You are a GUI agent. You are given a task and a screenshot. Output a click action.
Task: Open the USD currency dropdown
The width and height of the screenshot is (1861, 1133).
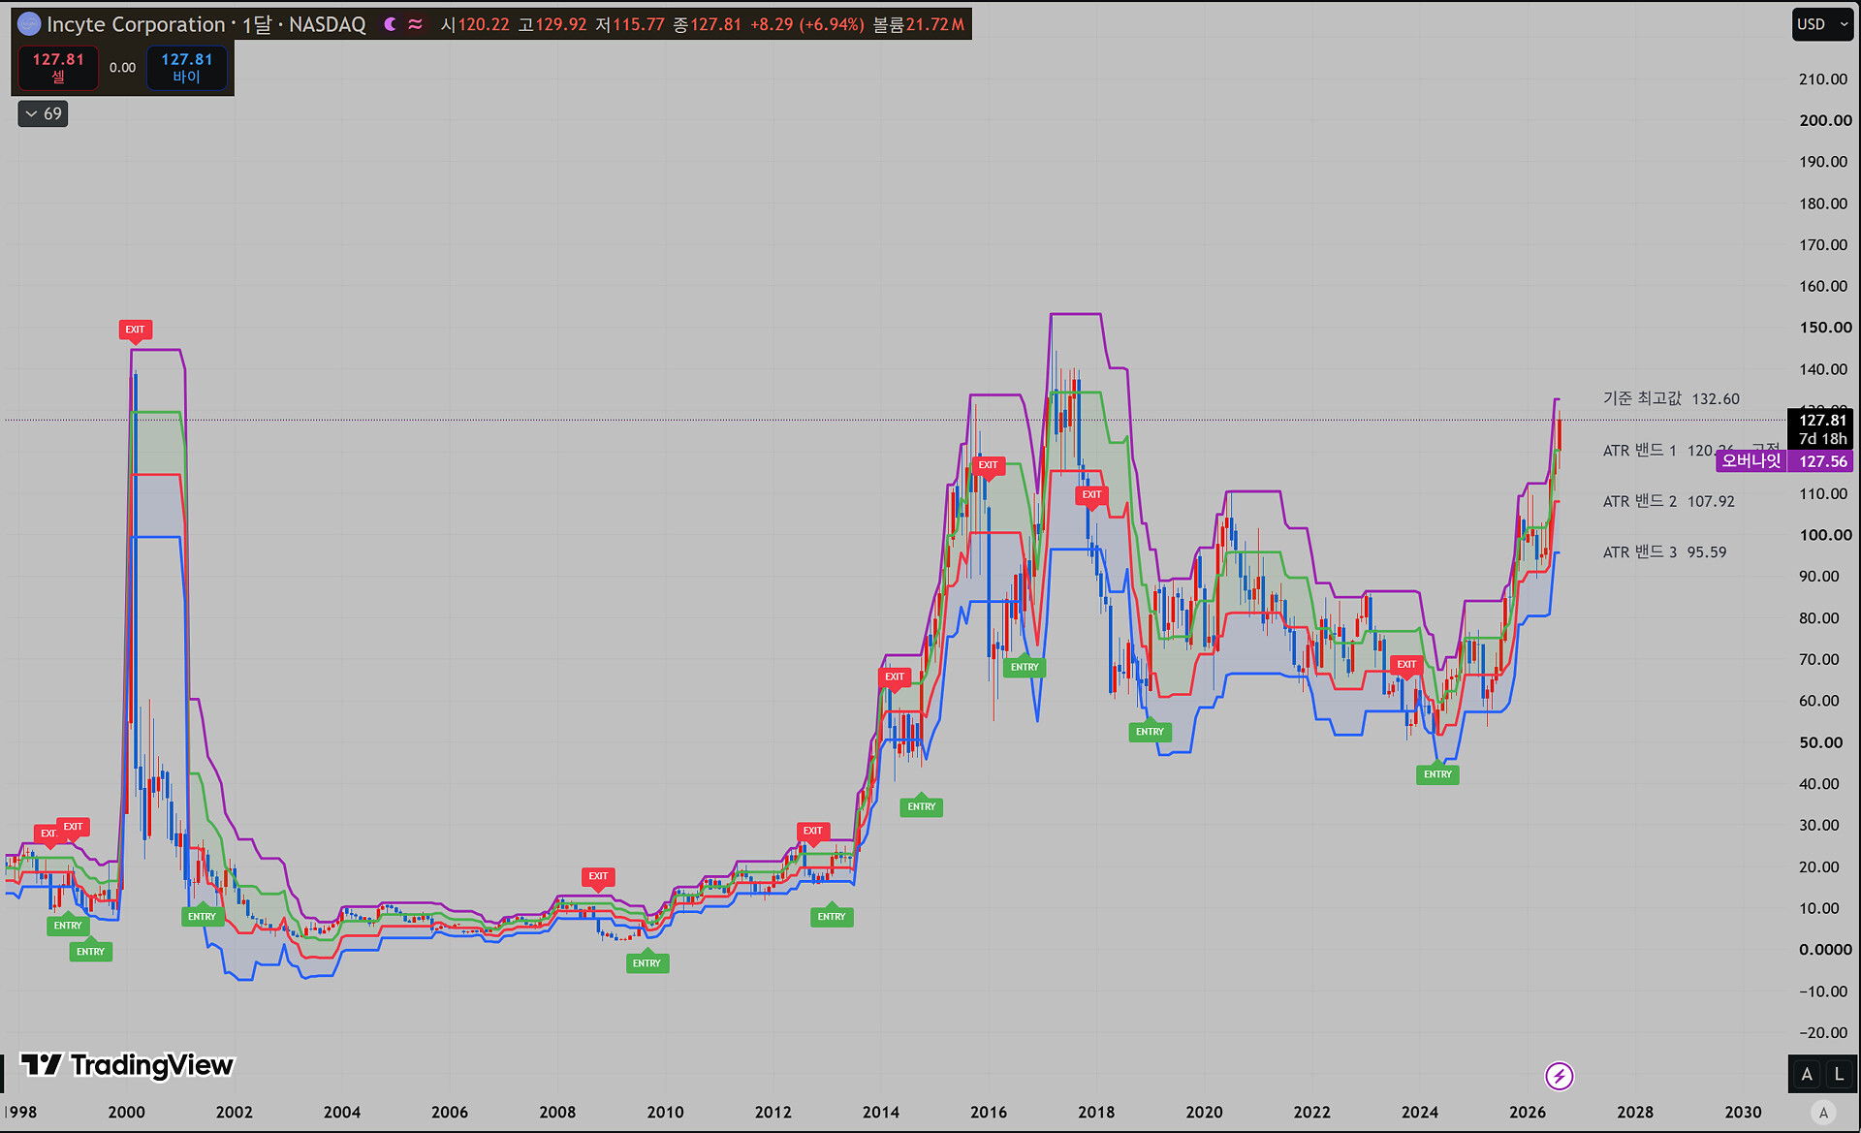point(1823,24)
